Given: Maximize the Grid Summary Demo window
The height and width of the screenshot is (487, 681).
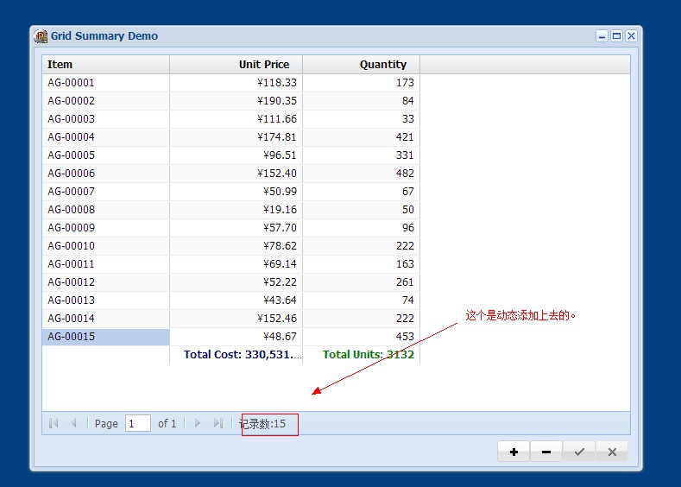Looking at the screenshot, I should (x=616, y=36).
